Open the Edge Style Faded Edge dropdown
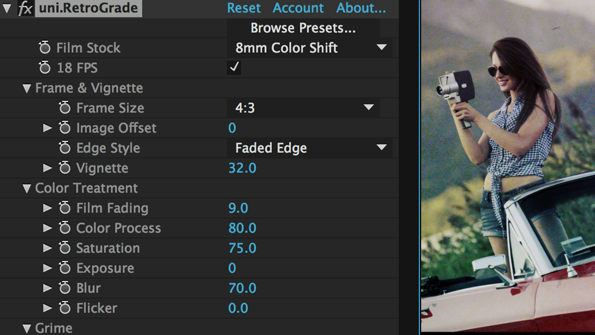This screenshot has width=595, height=335. click(310, 148)
